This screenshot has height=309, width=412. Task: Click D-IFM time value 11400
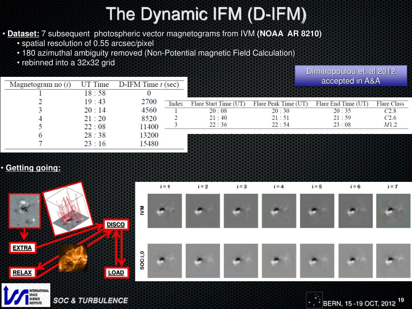(149, 127)
